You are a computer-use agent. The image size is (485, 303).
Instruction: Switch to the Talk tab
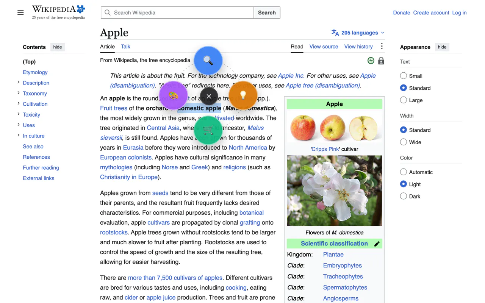(125, 47)
